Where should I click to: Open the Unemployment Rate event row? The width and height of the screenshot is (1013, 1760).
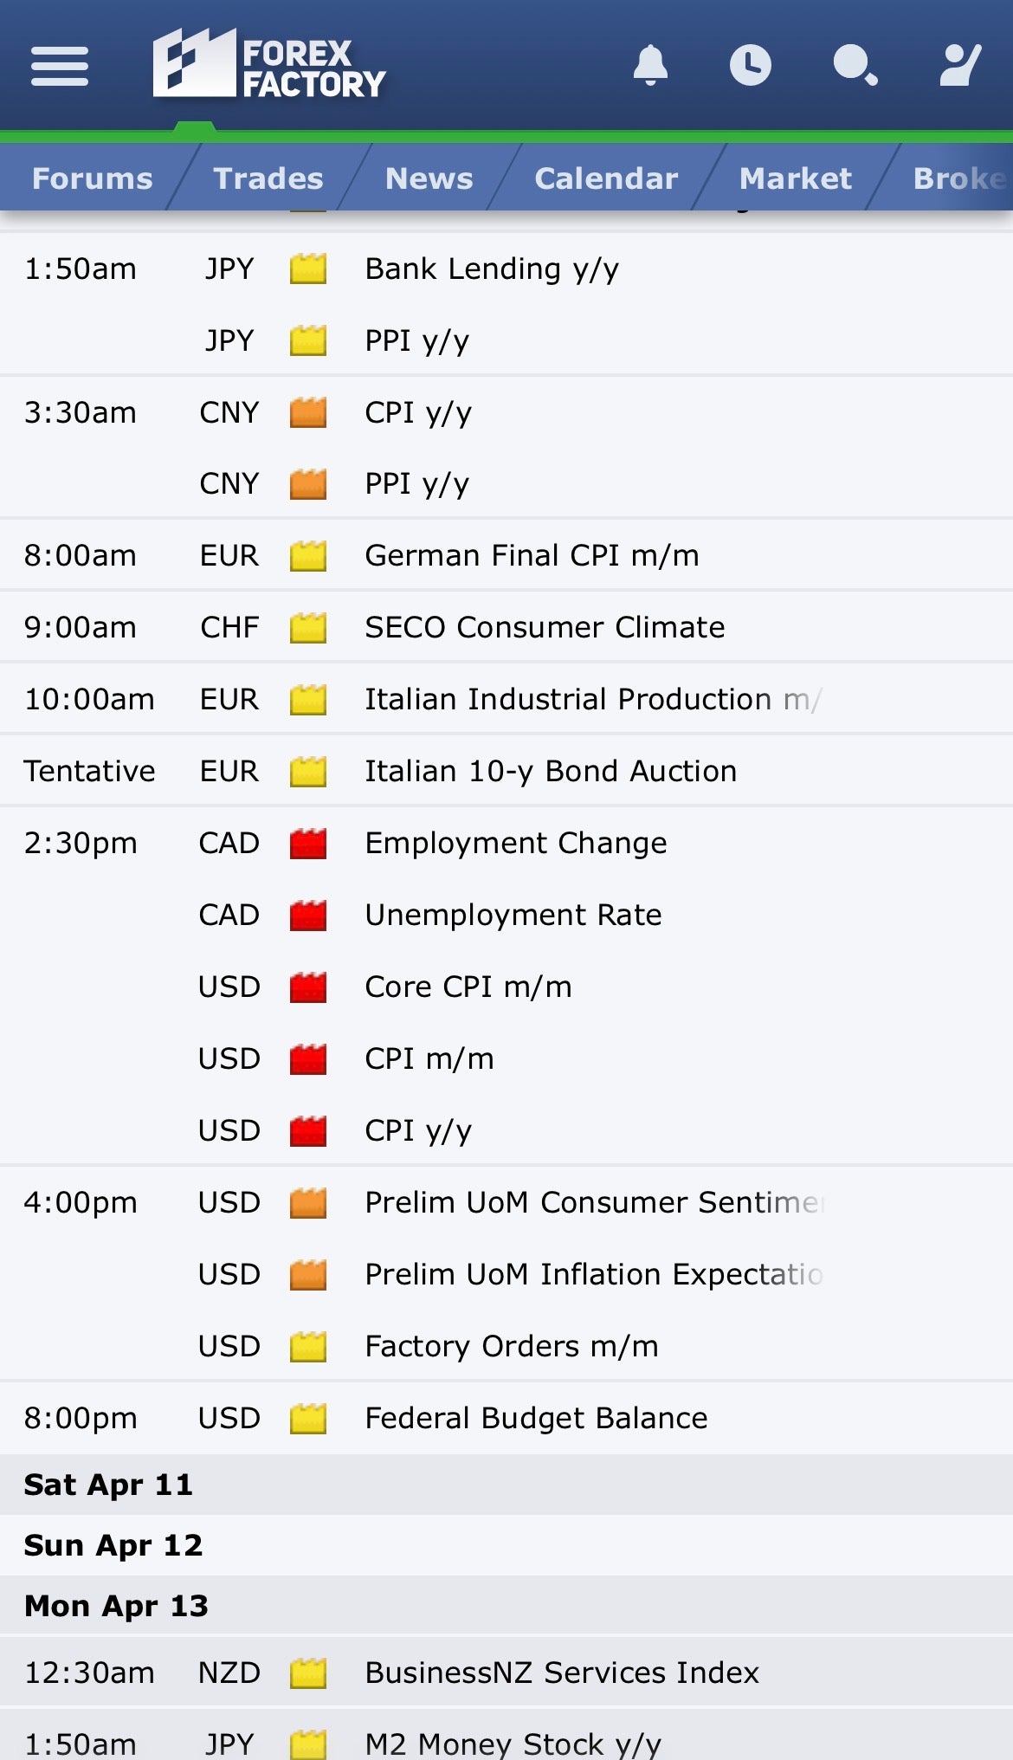(x=513, y=916)
